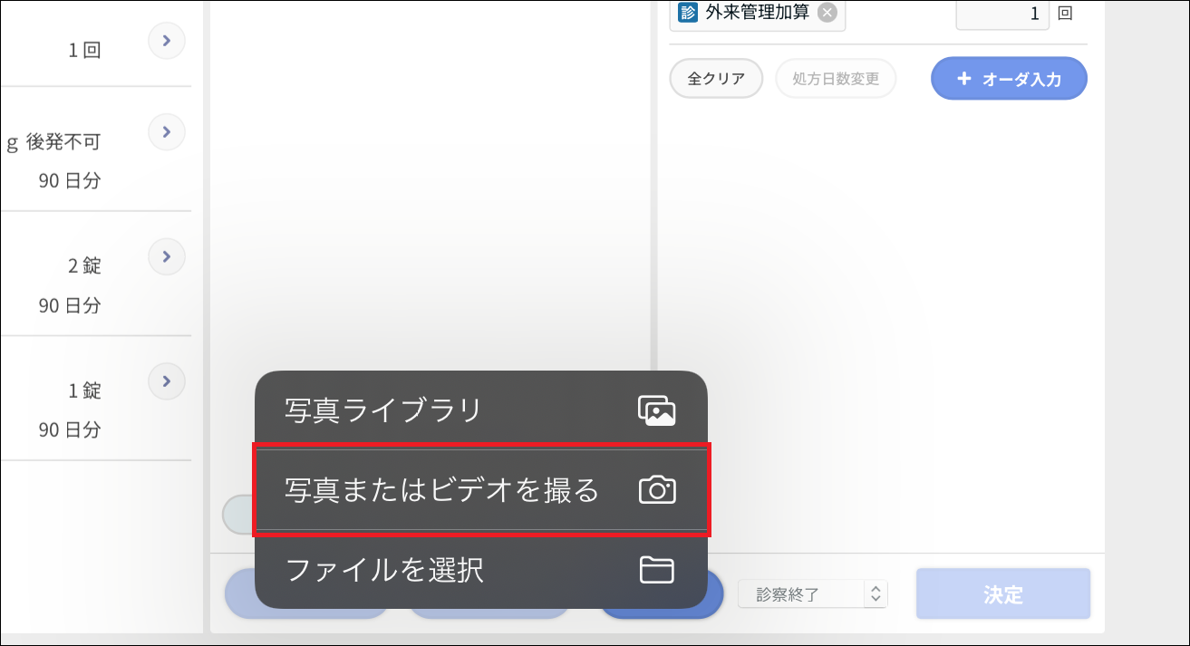Expand the 1錠 90日分 medication entry
This screenshot has width=1190, height=646.
coord(166,381)
